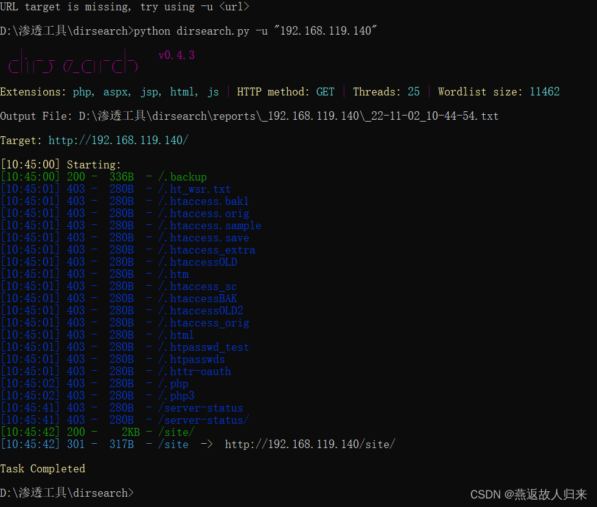Select the /.htaccessOLD2 path
This screenshot has height=507, width=597.
(x=200, y=311)
